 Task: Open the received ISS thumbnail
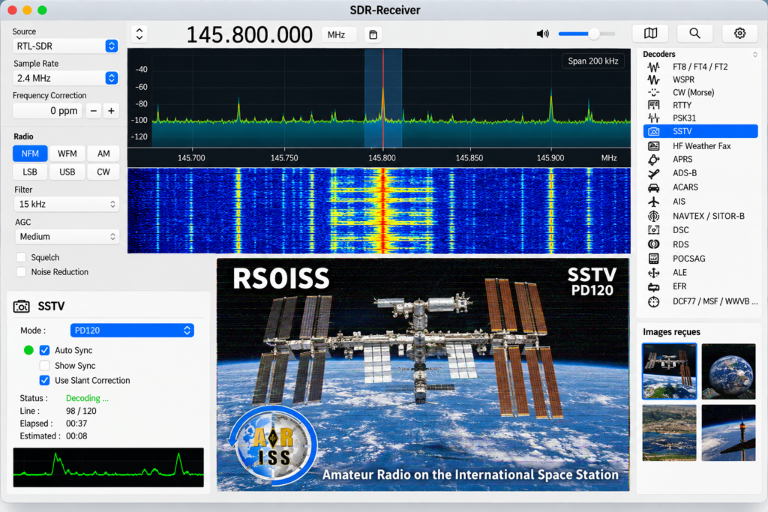pyautogui.click(x=669, y=371)
